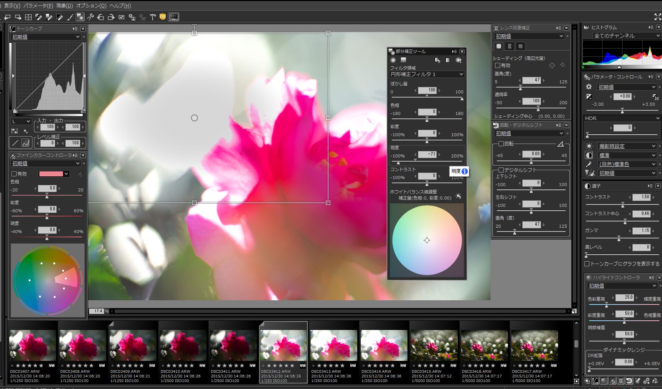Select thumbnail DSC03415.ARW
This screenshot has width=662, height=389.
(435, 353)
